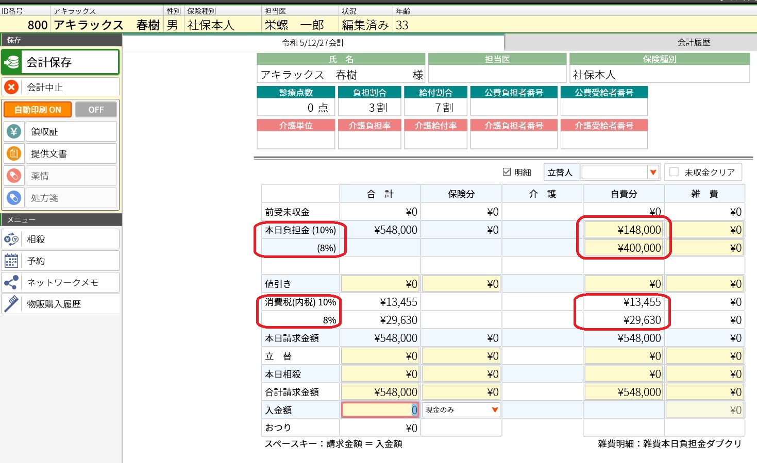The width and height of the screenshot is (757, 463).
Task: Click the 値引き 合計 amount field
Action: (x=380, y=284)
